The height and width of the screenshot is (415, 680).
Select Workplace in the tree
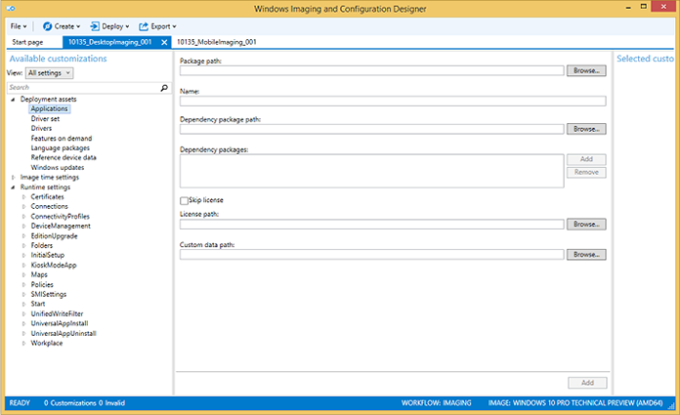click(x=46, y=343)
